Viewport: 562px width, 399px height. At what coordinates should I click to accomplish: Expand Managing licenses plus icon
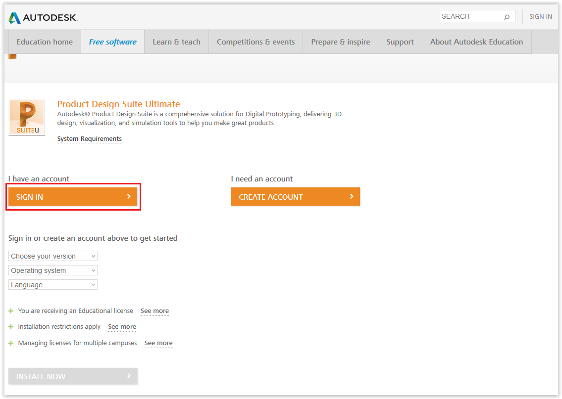[x=11, y=343]
